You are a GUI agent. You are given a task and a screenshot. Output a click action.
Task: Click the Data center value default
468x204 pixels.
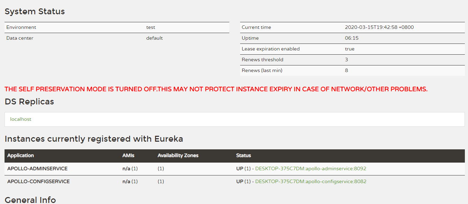[154, 38]
